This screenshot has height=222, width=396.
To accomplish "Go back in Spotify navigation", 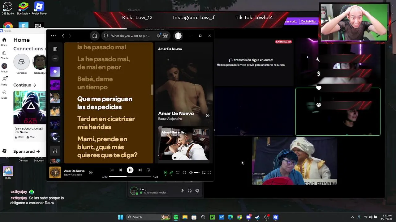I will tap(63, 36).
